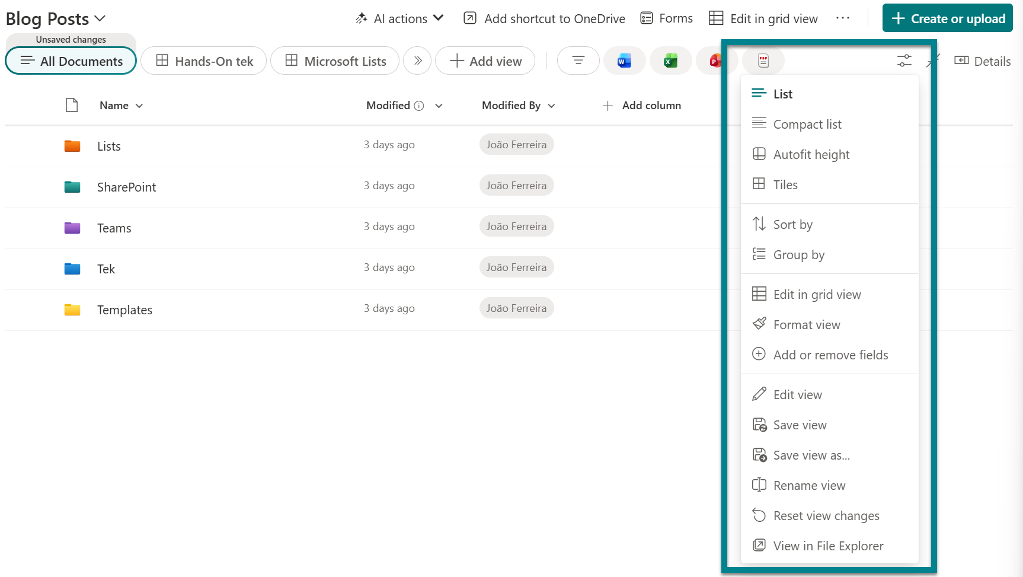Click João Ferreira in the Teams row
Viewport: 1023px width, 577px height.
pyautogui.click(x=516, y=226)
